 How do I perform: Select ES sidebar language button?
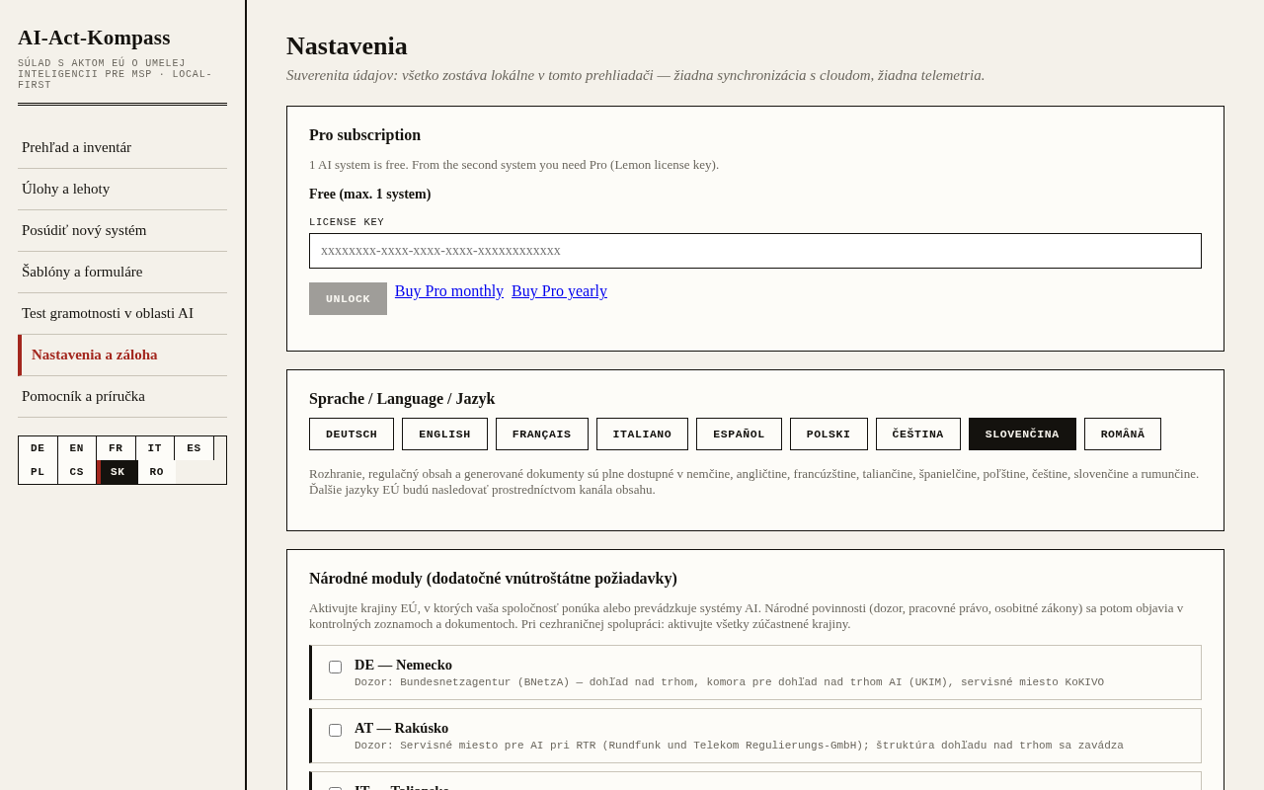194,448
